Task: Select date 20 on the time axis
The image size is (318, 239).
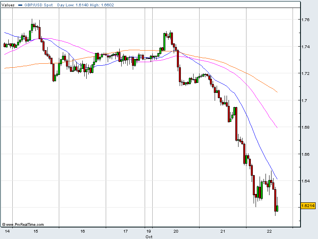Action: click(176, 231)
